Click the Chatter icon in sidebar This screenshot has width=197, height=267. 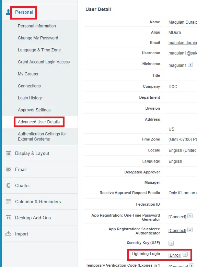[9, 185]
